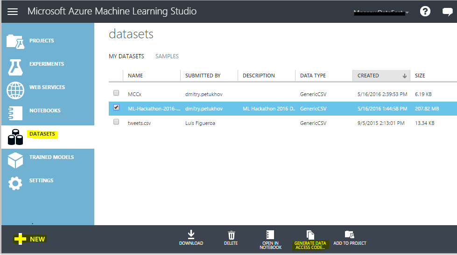457x255 pixels.
Task: Uncheck the ML-Hackathon-2016 dataset checkbox
Action: pyautogui.click(x=116, y=107)
